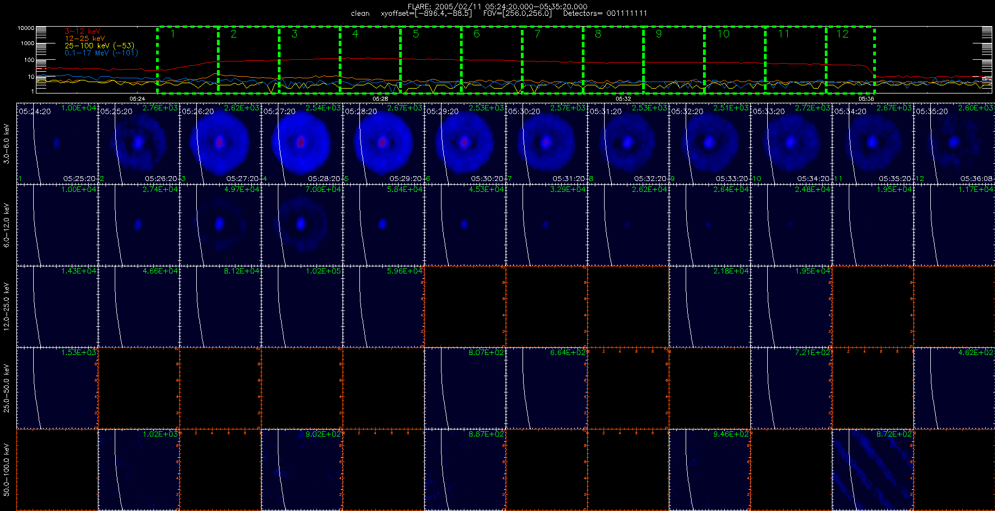Screen dimensions: 995x511
Task: Click the "2.76E+03" peak value label
Action: [x=160, y=108]
